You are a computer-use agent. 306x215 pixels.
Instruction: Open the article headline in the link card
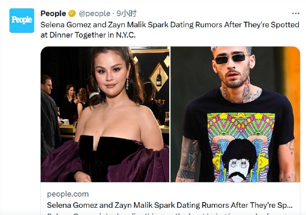pyautogui.click(x=170, y=205)
